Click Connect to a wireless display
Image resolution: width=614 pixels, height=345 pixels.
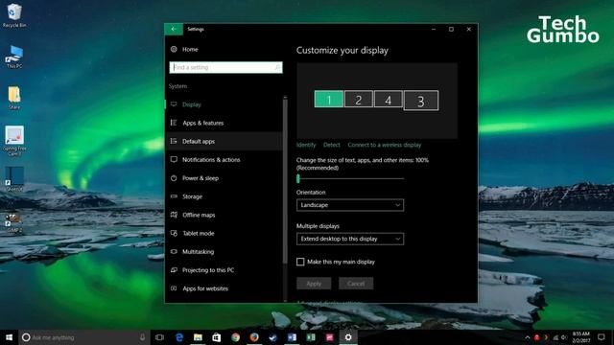coord(384,145)
